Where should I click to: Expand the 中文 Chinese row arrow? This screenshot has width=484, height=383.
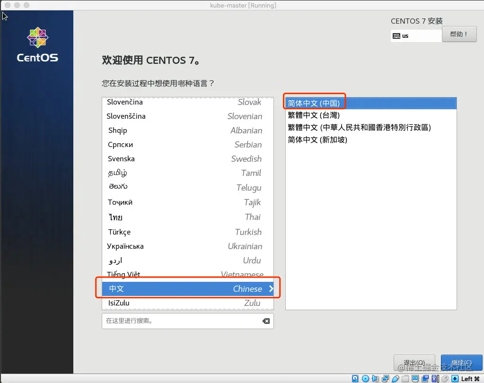click(x=271, y=288)
